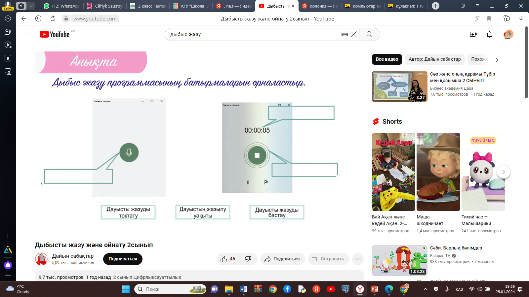Open the on-screen keyboard in YouTube search

click(x=345, y=34)
